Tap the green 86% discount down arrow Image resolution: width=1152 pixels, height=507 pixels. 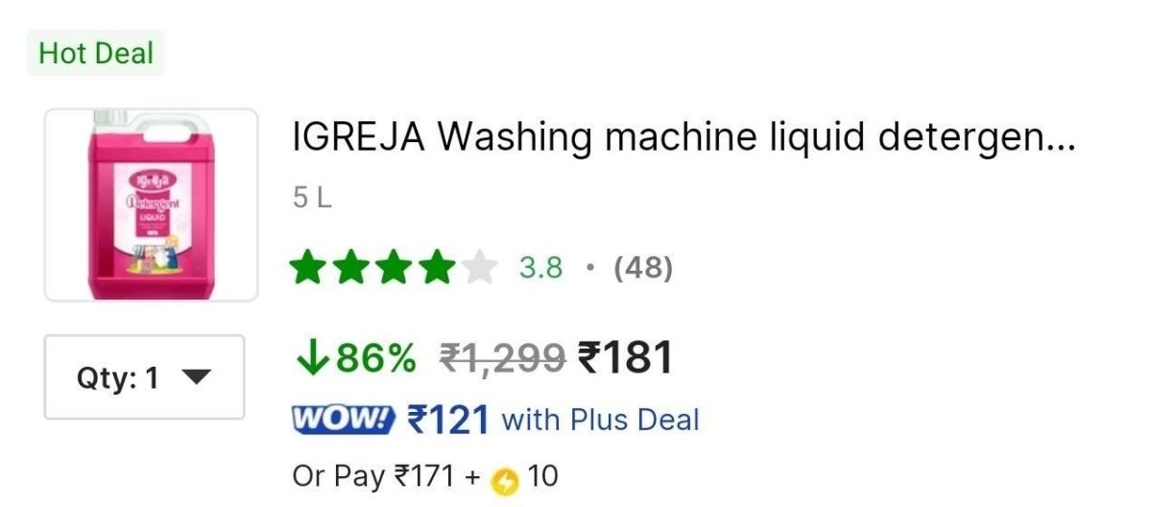(x=311, y=359)
